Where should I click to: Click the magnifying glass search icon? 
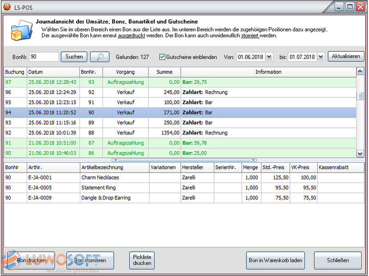(100, 57)
